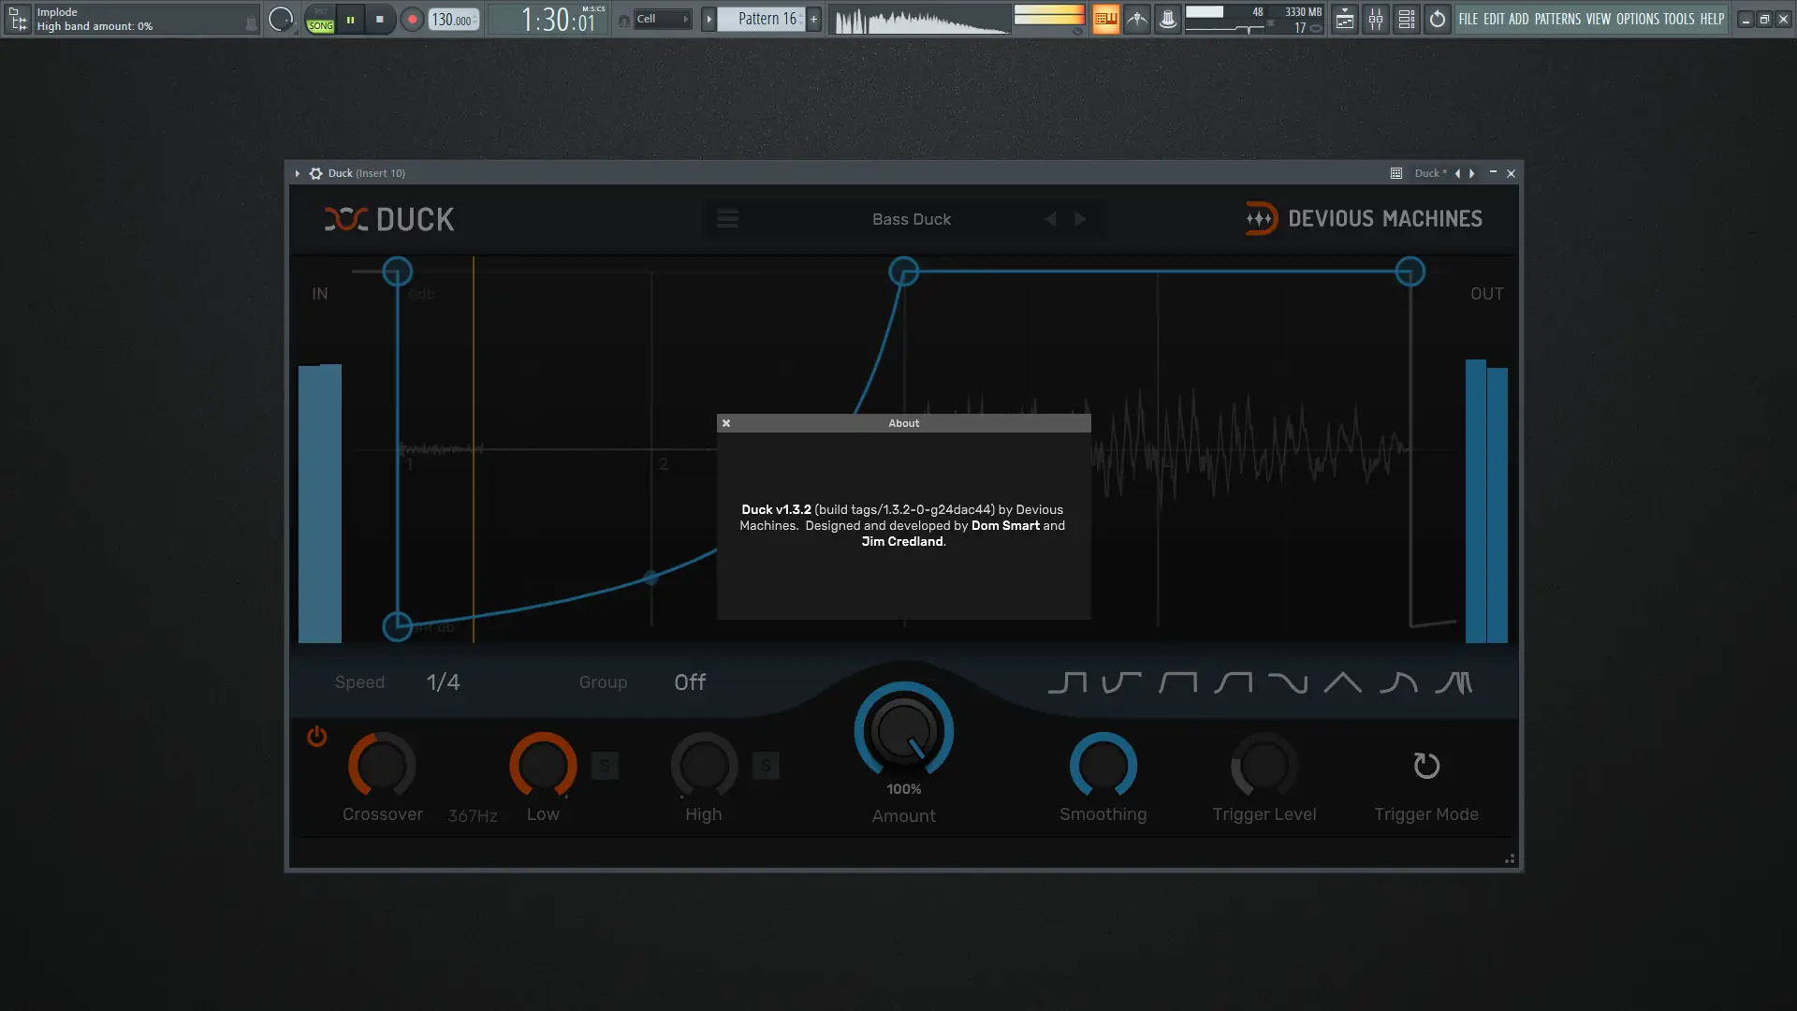Screen dimensions: 1797x1011
Task: Select the triangle curve shape preset
Action: 1342,682
